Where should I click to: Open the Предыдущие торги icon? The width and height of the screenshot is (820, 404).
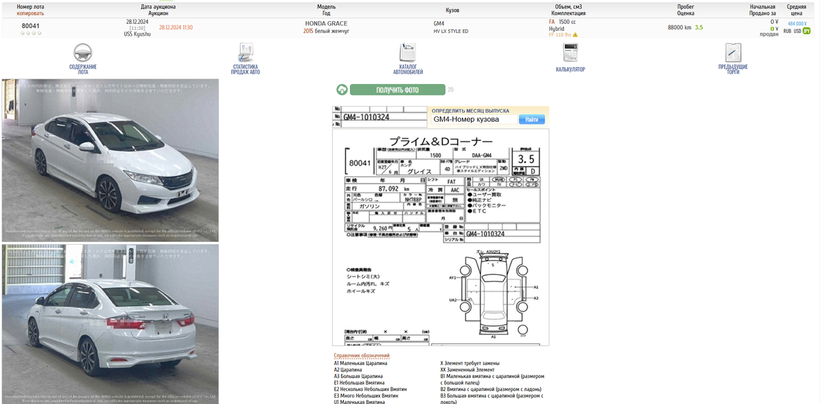click(733, 53)
